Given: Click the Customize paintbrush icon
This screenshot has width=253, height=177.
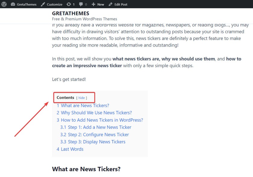Looking at the screenshot, I should [x=43, y=4].
